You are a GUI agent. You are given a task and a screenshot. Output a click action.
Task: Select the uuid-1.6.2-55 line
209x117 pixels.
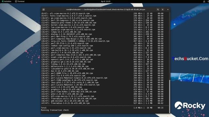point(102,87)
